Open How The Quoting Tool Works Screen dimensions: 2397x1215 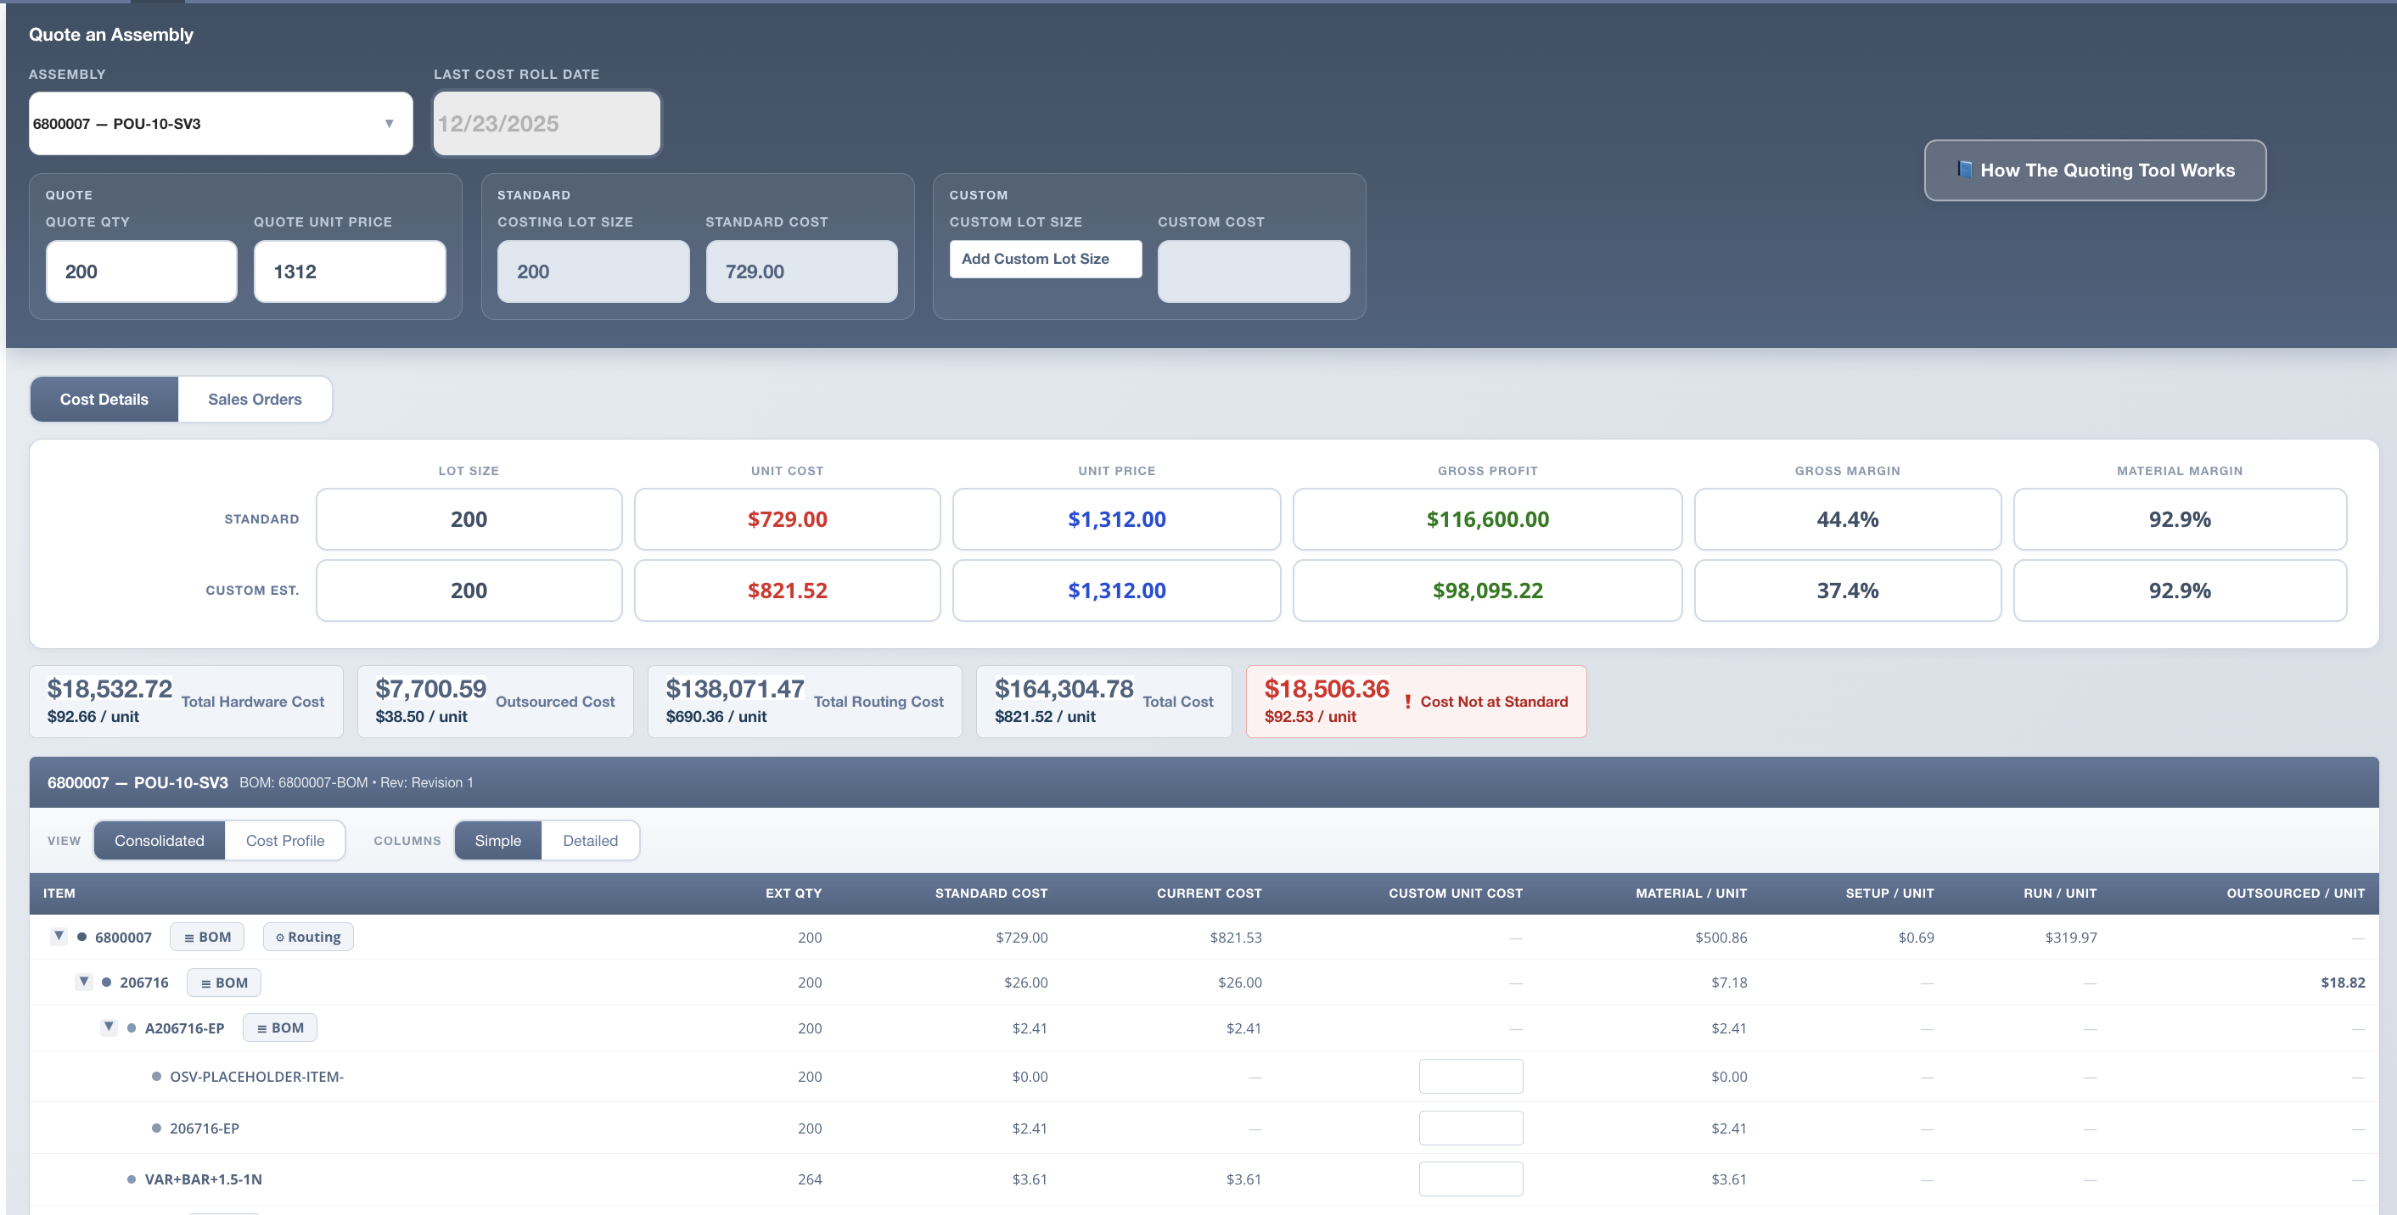click(2095, 171)
